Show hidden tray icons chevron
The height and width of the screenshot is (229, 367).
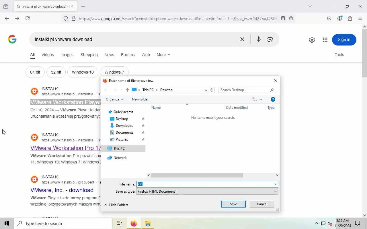click(x=316, y=223)
